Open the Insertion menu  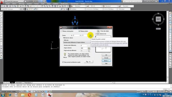pos(29,4)
